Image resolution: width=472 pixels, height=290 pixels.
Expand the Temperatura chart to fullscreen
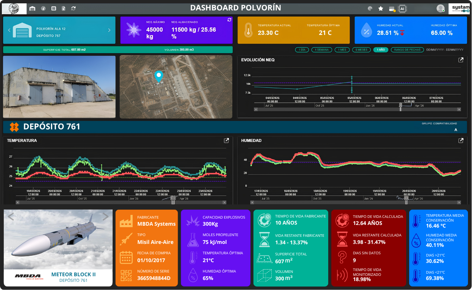pos(226,141)
